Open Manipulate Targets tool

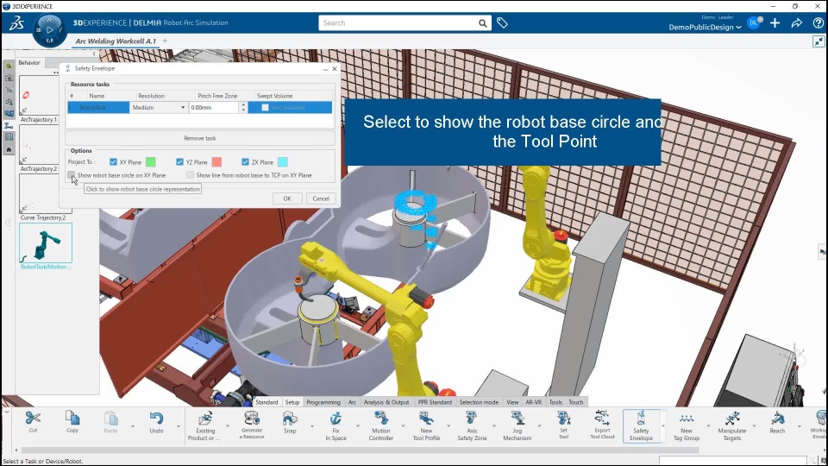[732, 425]
